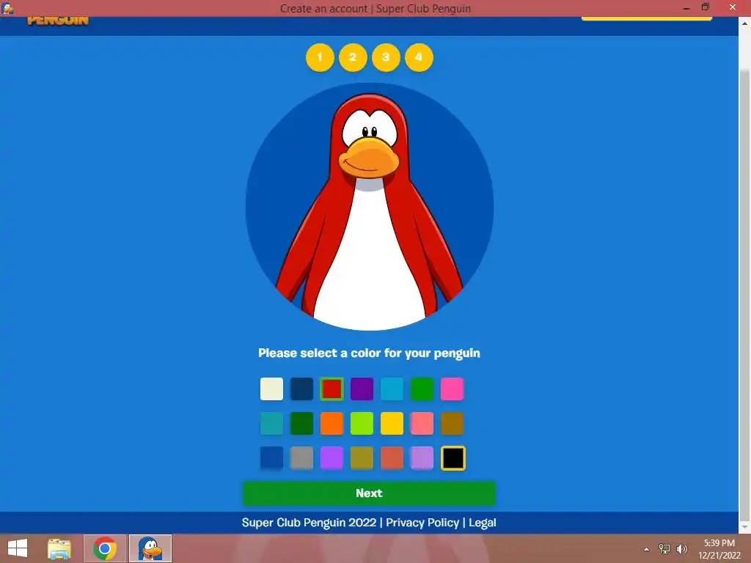This screenshot has height=563, width=751.
Task: Open the Legal link in footer
Action: (483, 522)
